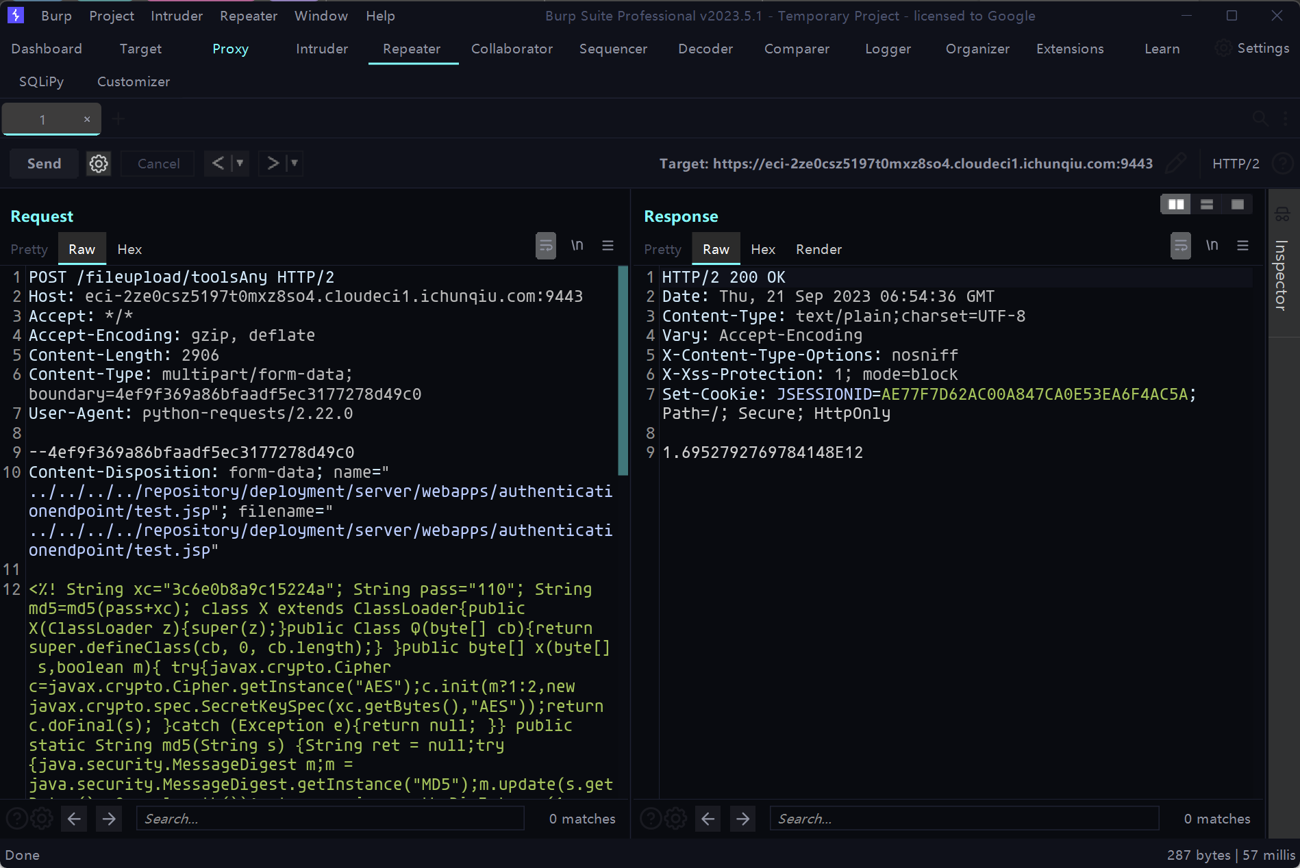Open the Window menu
This screenshot has height=868, width=1300.
point(321,16)
